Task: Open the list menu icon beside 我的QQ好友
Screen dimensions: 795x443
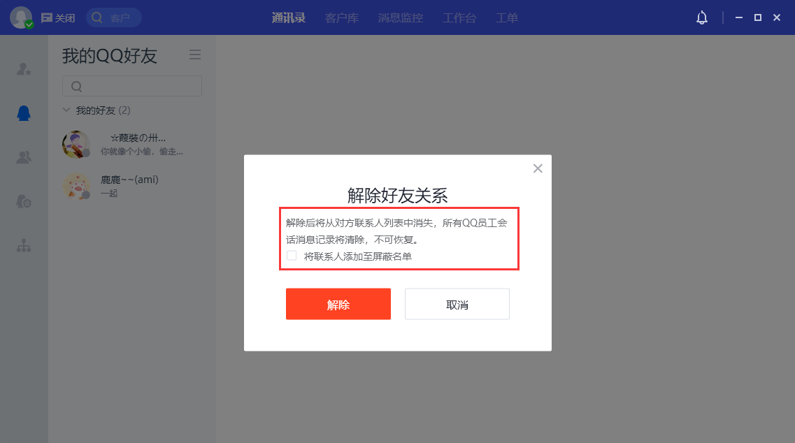Action: 195,55
